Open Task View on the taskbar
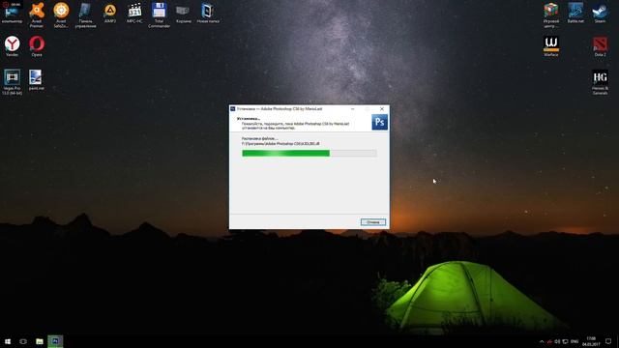The image size is (619, 348). coord(23,341)
